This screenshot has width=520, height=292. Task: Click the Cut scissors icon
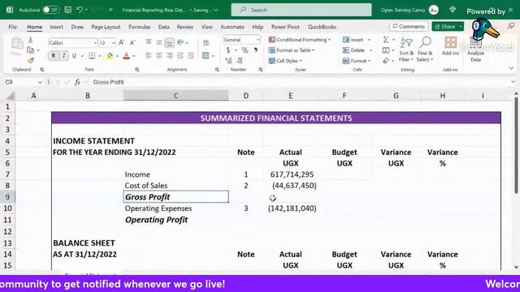coord(31,40)
